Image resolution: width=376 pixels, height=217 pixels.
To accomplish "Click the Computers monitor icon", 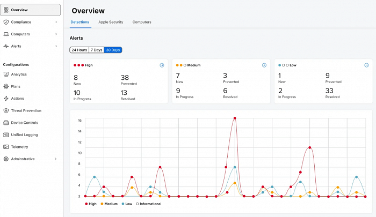I will [6, 34].
